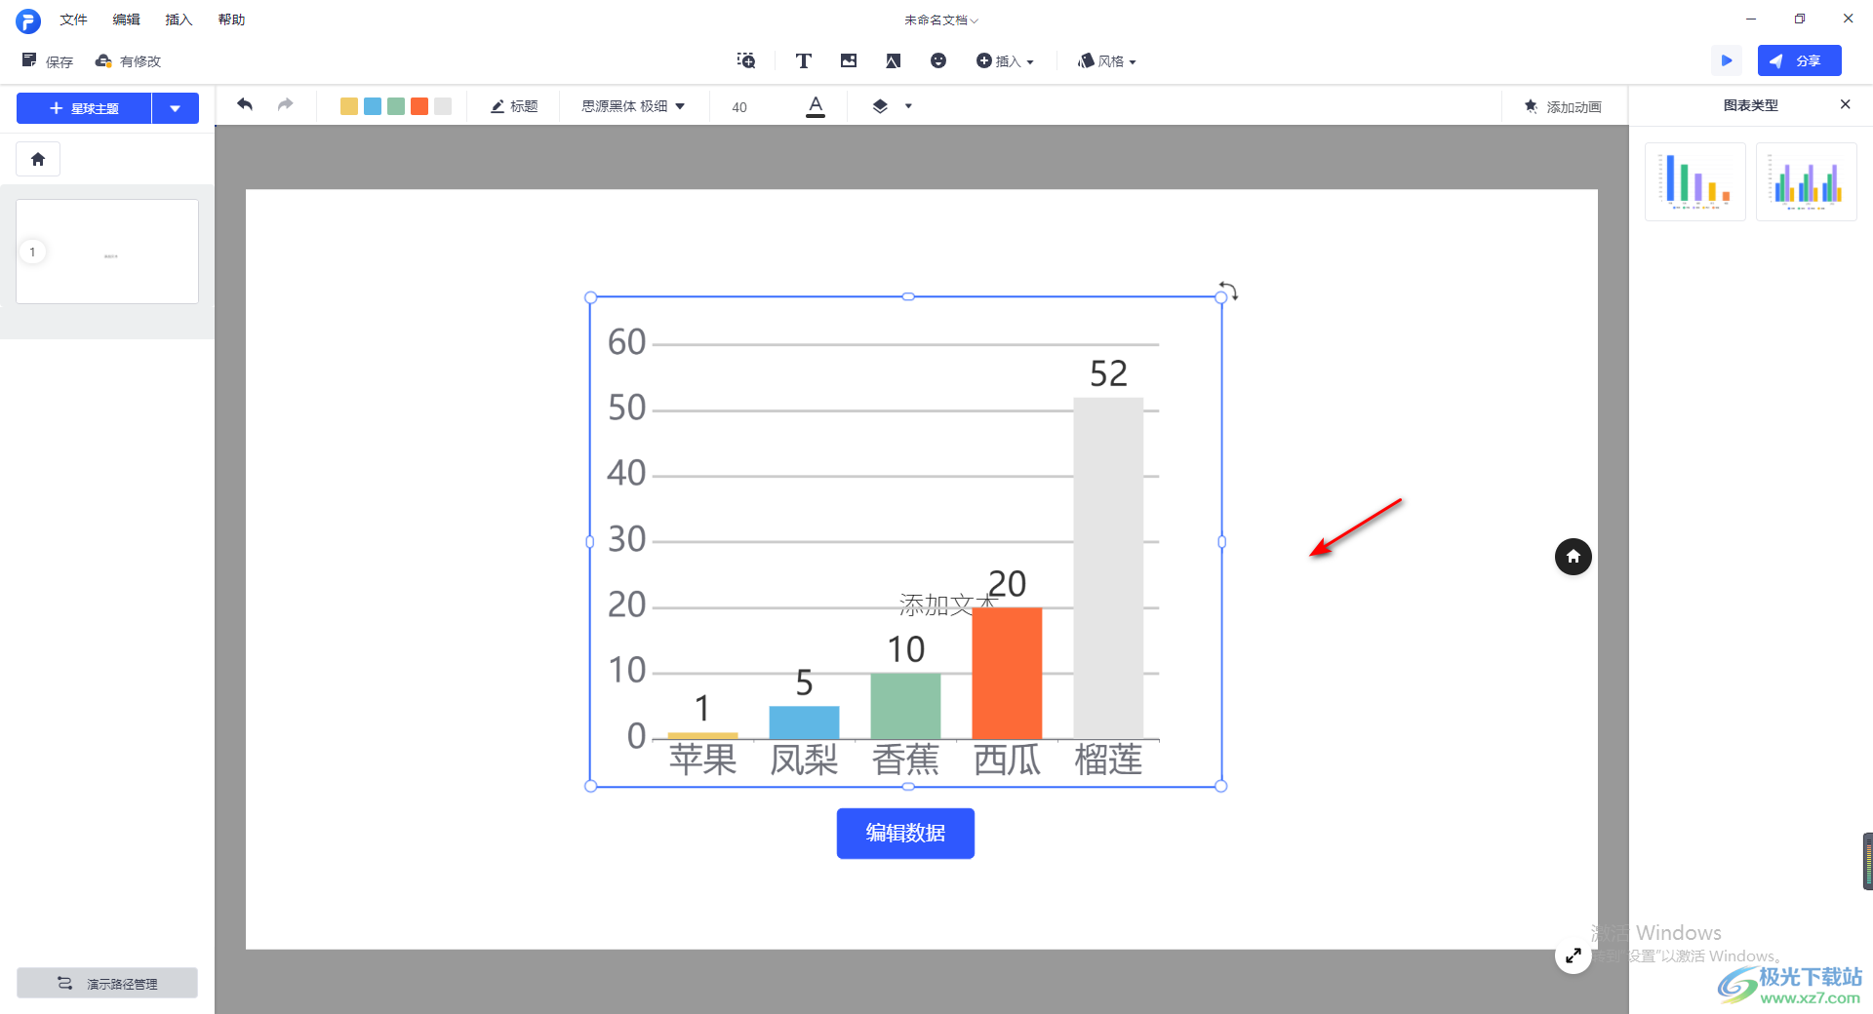Click the right-edge collapsed panel handle
Screen dimensions: 1873x1014
(1867, 861)
